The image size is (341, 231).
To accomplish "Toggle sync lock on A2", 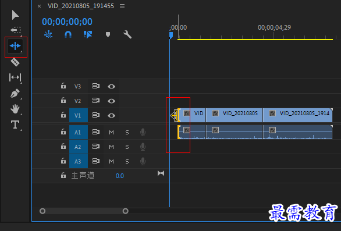I will coord(95,147).
